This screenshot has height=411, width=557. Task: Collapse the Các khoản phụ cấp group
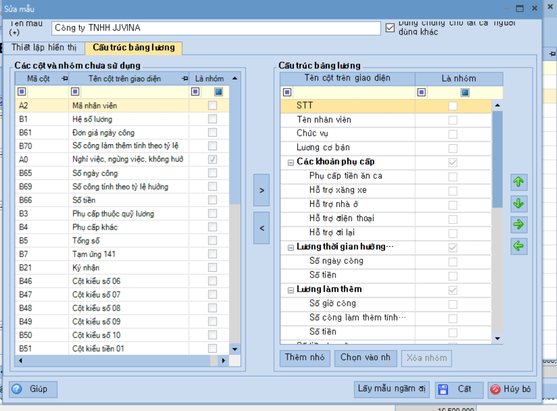(291, 162)
